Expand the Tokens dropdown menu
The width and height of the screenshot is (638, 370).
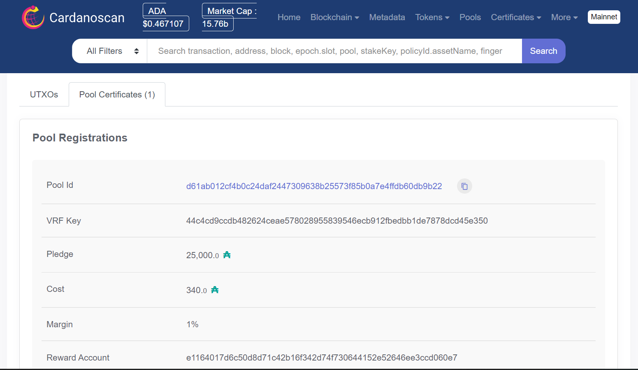click(432, 17)
